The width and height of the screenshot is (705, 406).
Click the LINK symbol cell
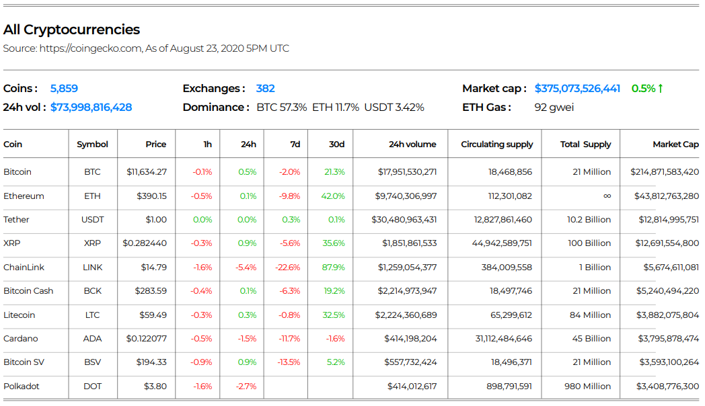tap(93, 268)
